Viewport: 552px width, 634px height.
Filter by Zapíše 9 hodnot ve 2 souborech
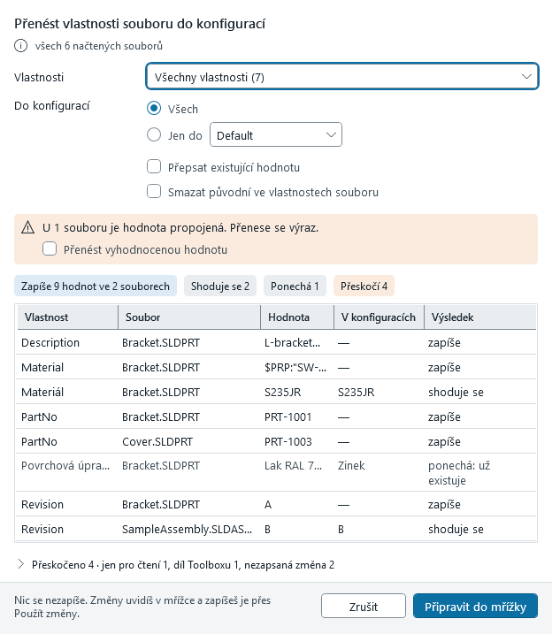click(x=96, y=286)
